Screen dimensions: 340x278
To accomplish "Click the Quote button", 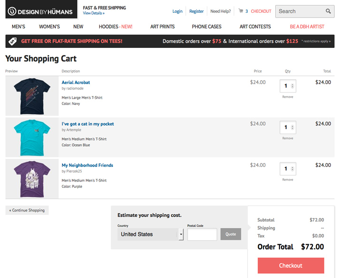I will [231, 234].
